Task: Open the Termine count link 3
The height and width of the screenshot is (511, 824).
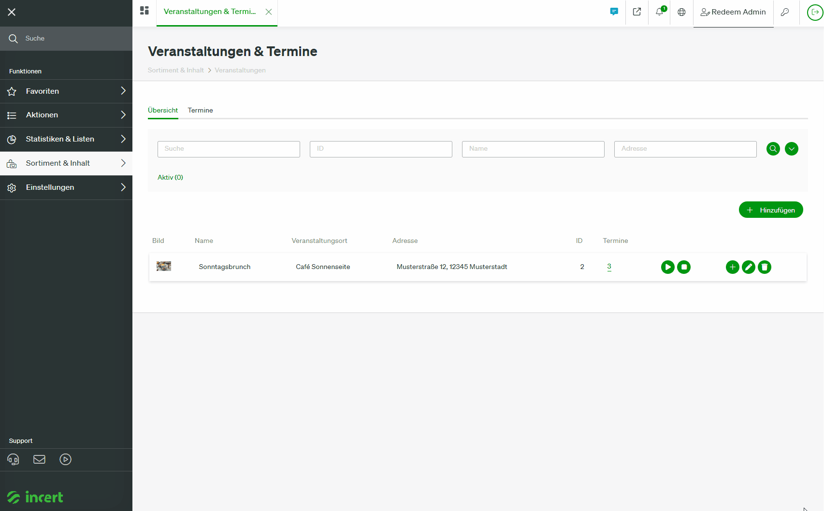Action: point(609,267)
